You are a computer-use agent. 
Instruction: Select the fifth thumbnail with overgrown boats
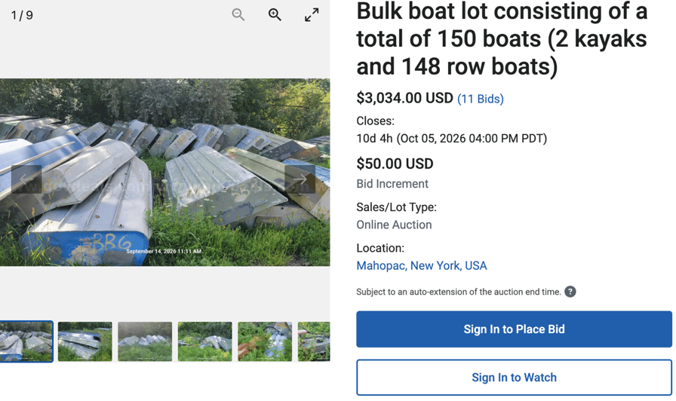pyautogui.click(x=265, y=341)
